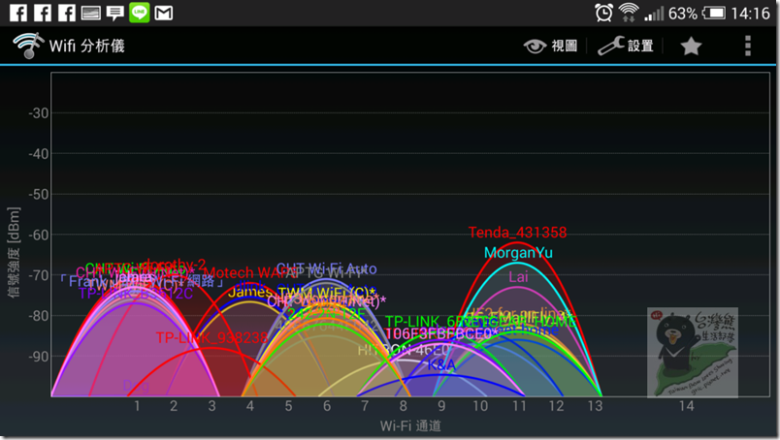The image size is (780, 440).
Task: Tap the alarm clock status icon
Action: (x=603, y=13)
